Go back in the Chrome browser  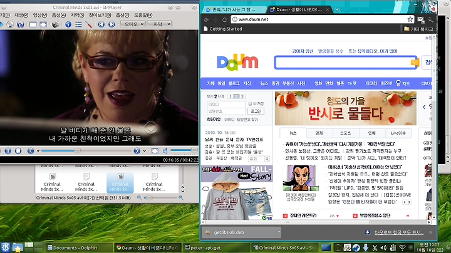(206, 19)
